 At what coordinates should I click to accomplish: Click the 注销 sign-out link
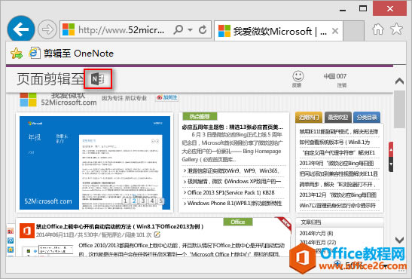tap(342, 85)
